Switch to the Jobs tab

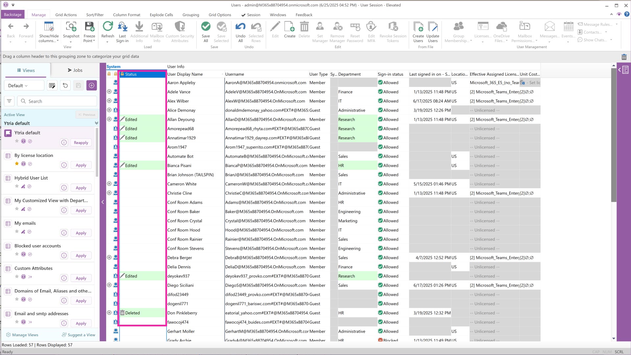point(75,70)
